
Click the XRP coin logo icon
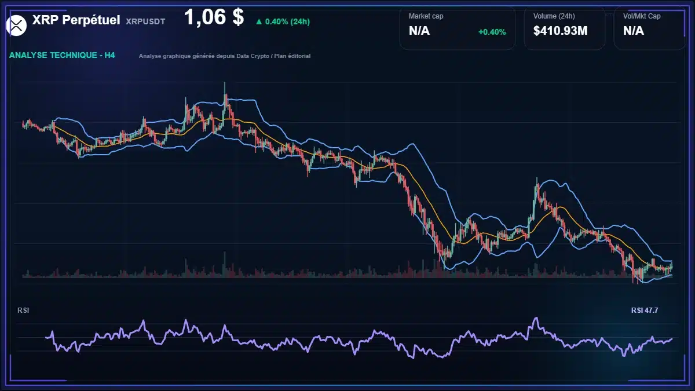pyautogui.click(x=17, y=25)
